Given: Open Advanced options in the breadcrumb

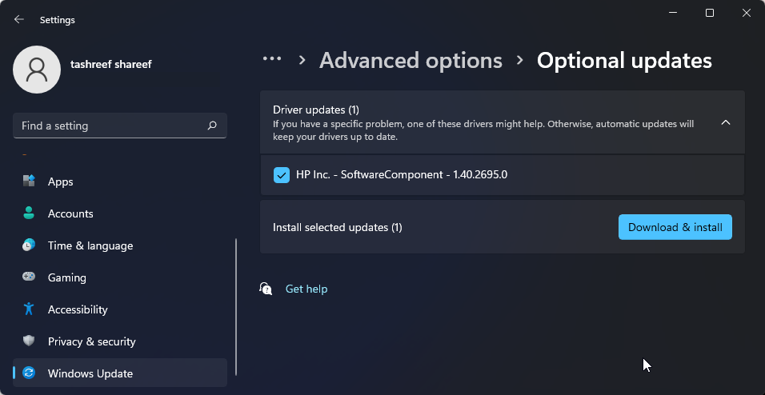Looking at the screenshot, I should click(x=411, y=60).
